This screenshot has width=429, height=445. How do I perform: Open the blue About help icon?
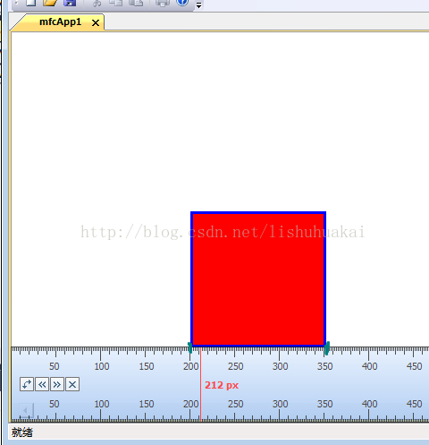click(182, 2)
